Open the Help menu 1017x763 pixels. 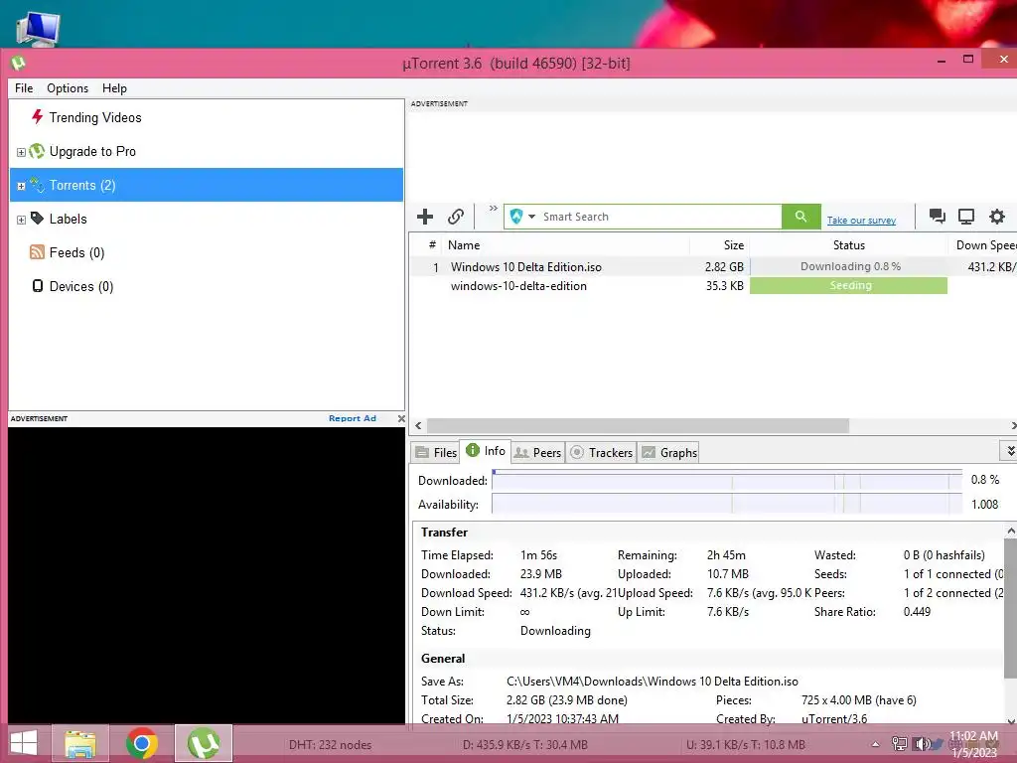pos(114,88)
